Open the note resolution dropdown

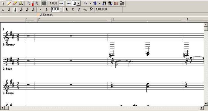(78, 4)
